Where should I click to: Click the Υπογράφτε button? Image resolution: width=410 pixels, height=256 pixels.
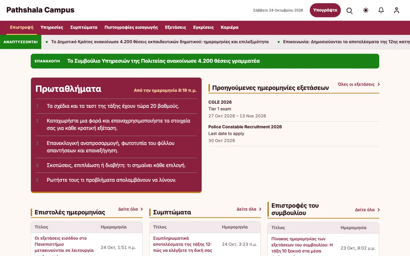point(325,10)
